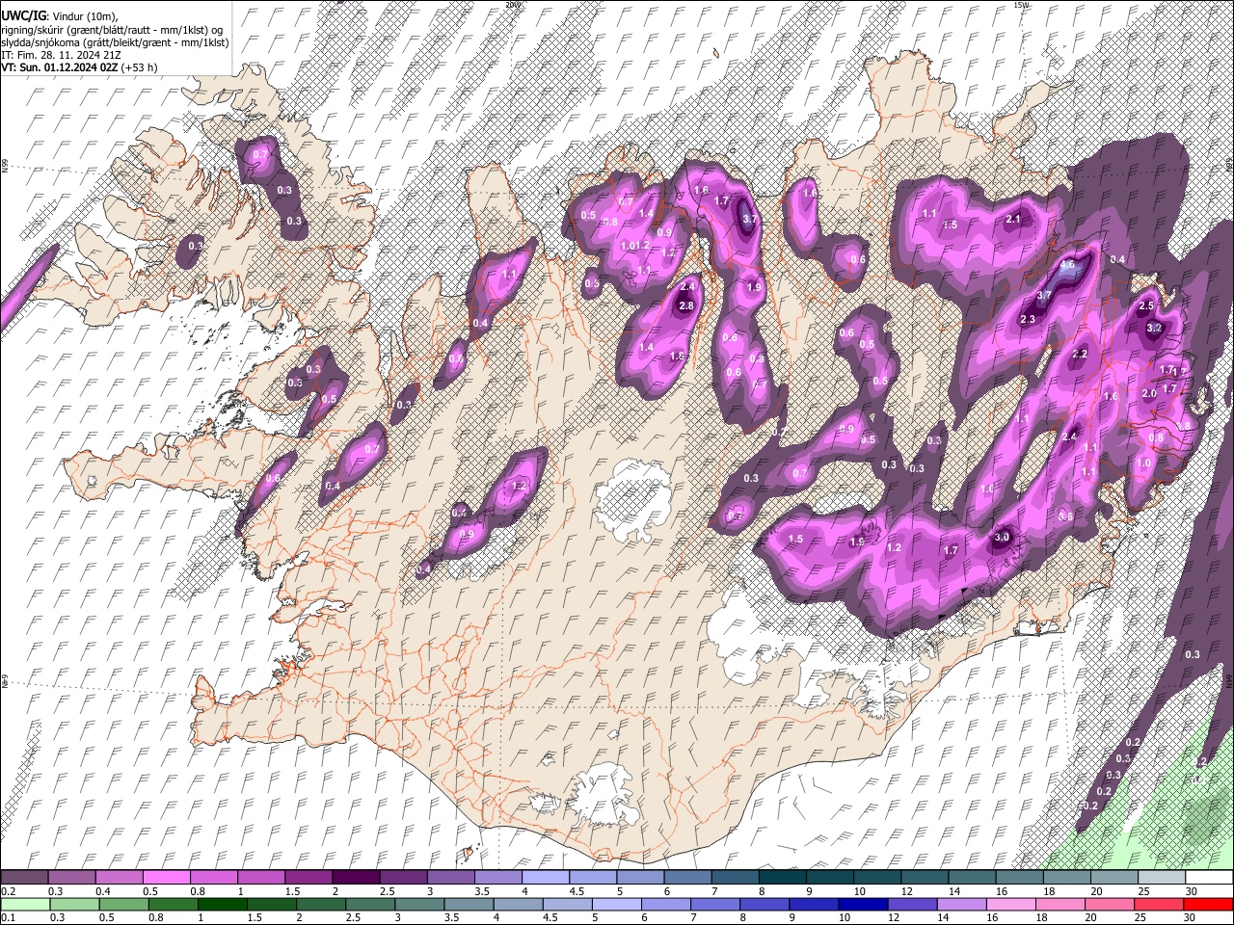Viewport: 1234px width, 925px height.
Task: Click the 2.3 precipitation value on the map
Action: 1028,319
